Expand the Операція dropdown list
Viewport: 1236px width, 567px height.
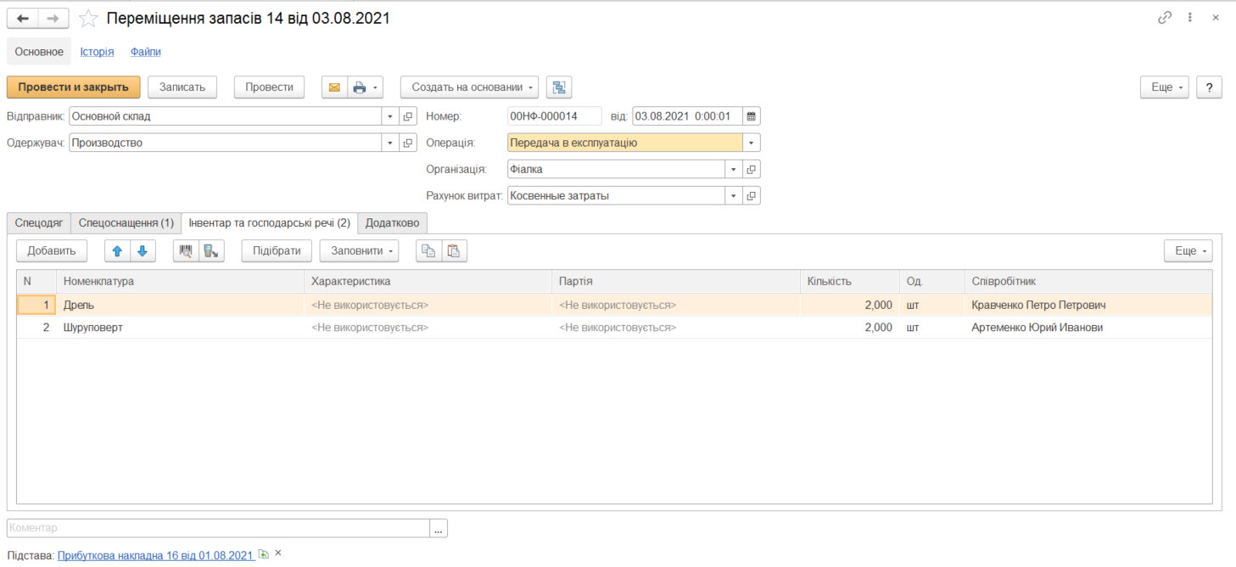pyautogui.click(x=752, y=143)
